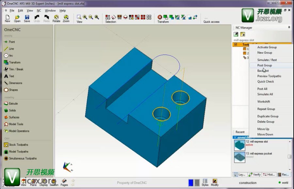The image size is (294, 189).
Task: Open the Window menu
Action: coord(50,10)
